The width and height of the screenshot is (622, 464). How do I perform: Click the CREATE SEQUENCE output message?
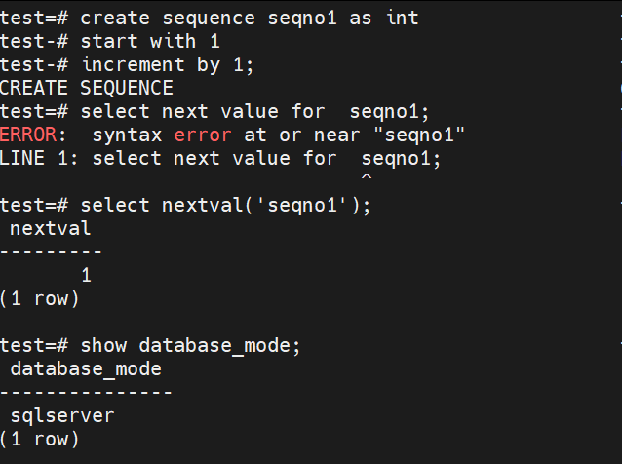coord(86,88)
